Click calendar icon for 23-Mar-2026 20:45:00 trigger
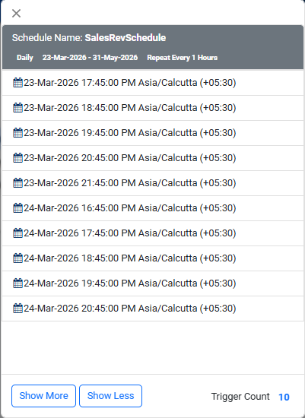This screenshot has width=305, height=418. click(x=18, y=157)
